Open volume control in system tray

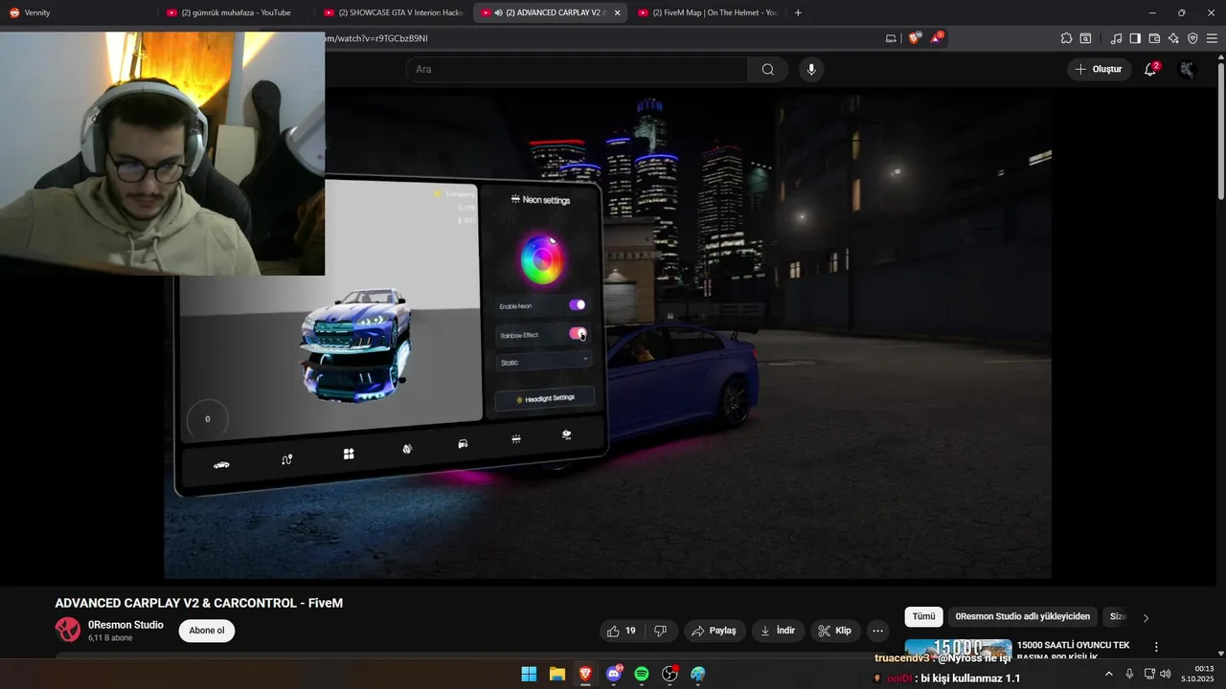pos(1166,674)
